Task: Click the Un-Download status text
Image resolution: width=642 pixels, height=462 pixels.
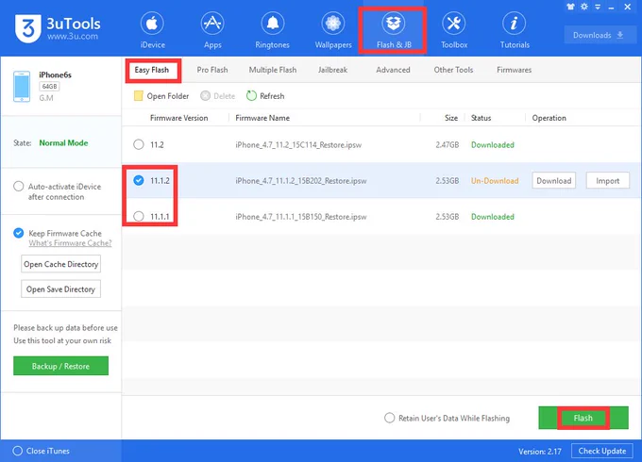Action: point(495,181)
